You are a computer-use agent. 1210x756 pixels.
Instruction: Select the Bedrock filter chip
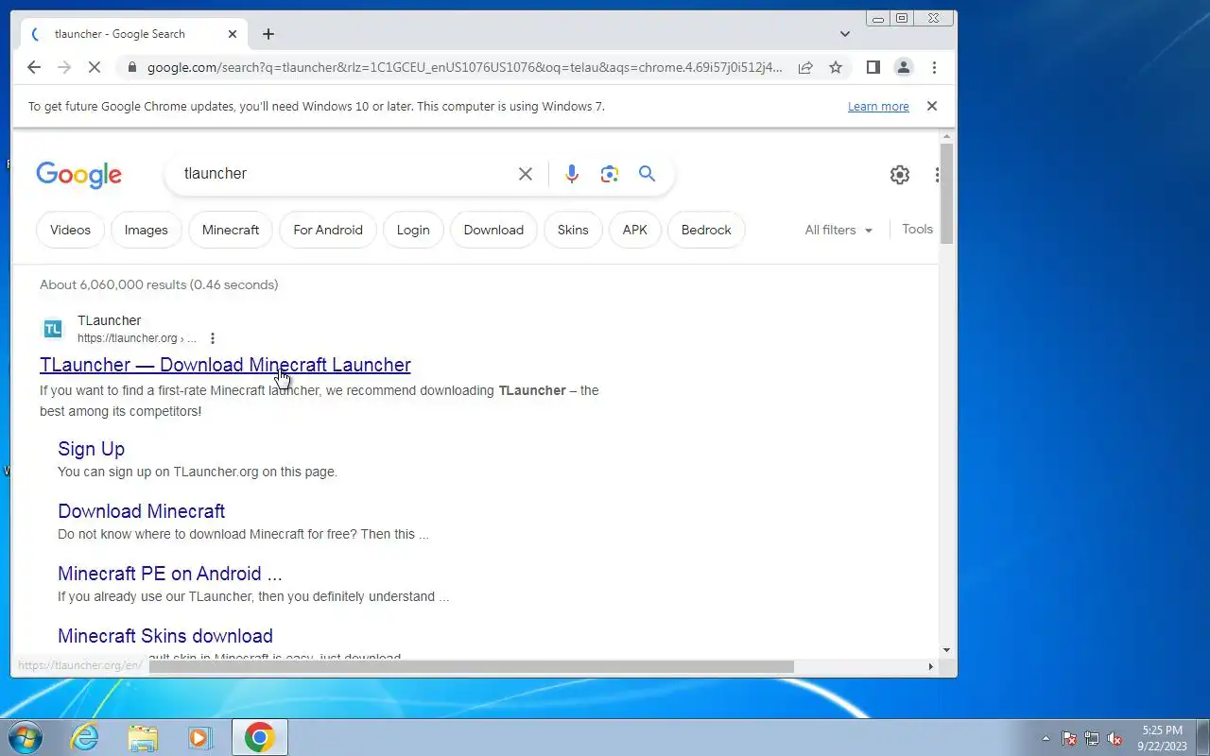(706, 230)
